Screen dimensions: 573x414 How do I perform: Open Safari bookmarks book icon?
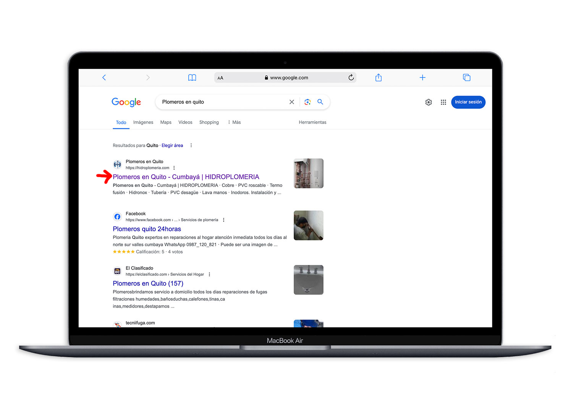tap(192, 78)
